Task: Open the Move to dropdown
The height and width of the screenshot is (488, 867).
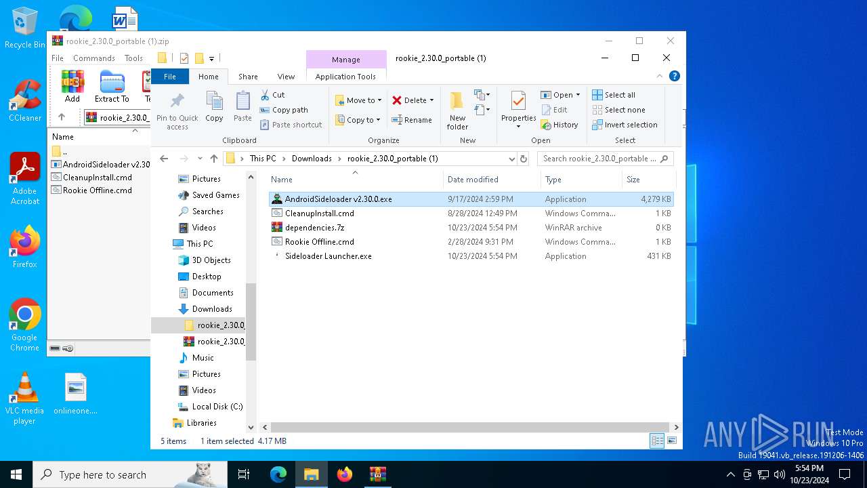Action: point(359,100)
